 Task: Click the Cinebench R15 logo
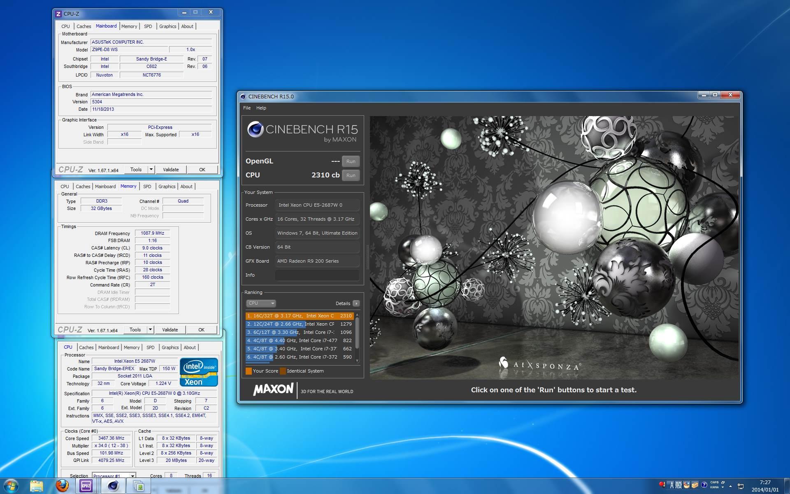(302, 133)
